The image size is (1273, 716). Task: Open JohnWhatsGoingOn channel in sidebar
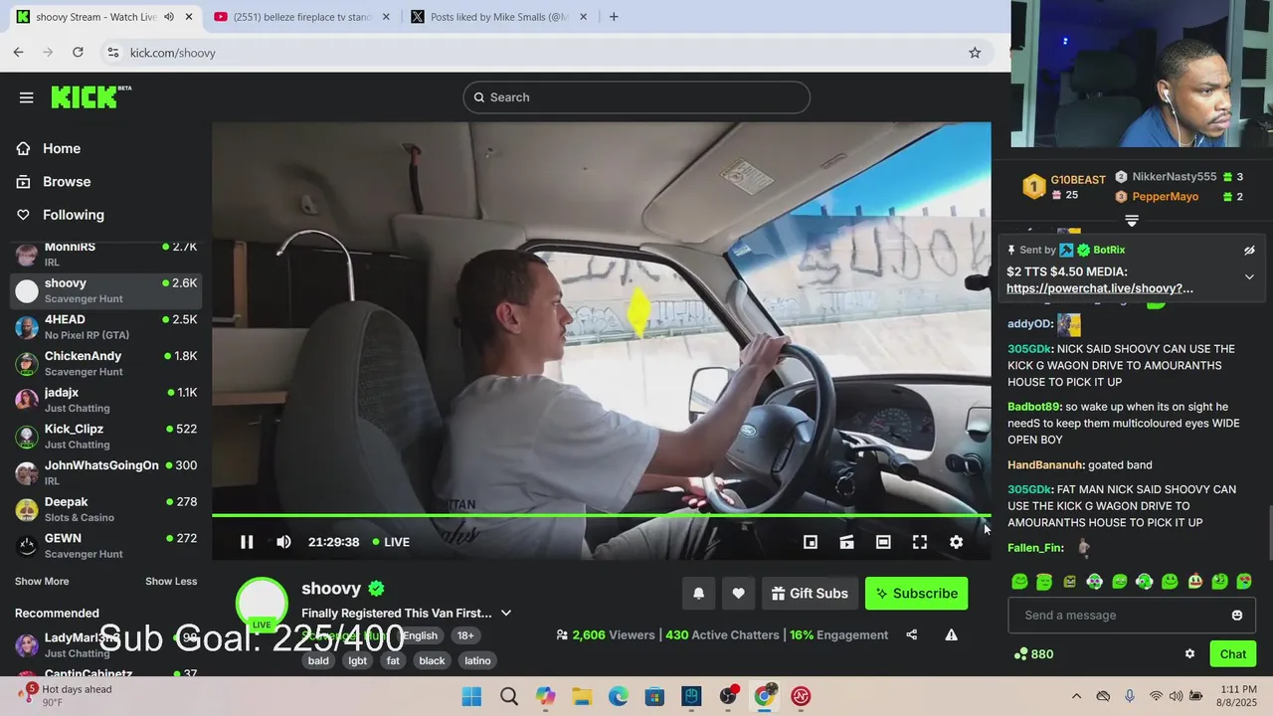tap(106, 472)
